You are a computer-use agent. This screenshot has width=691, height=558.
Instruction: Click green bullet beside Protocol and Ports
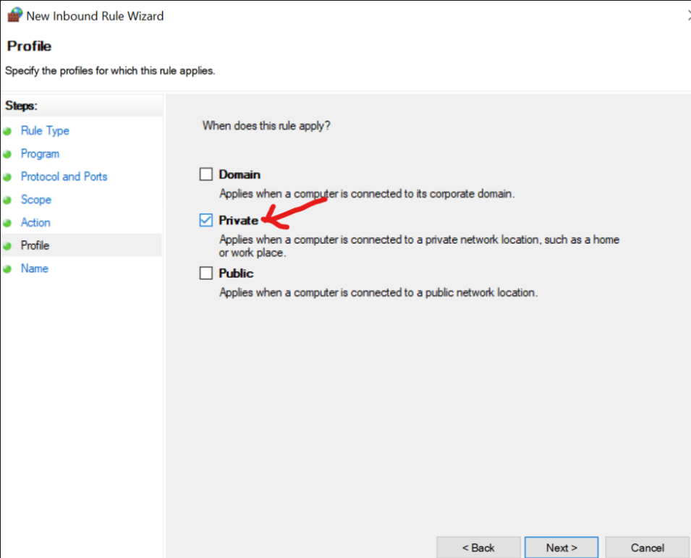[7, 177]
